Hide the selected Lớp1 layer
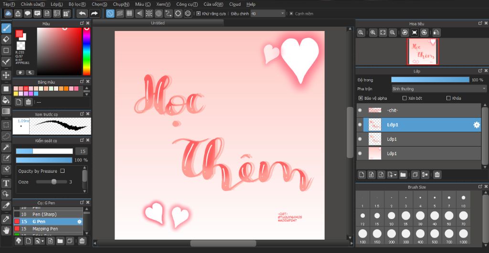Screen dimensions: 489x253 (360, 125)
